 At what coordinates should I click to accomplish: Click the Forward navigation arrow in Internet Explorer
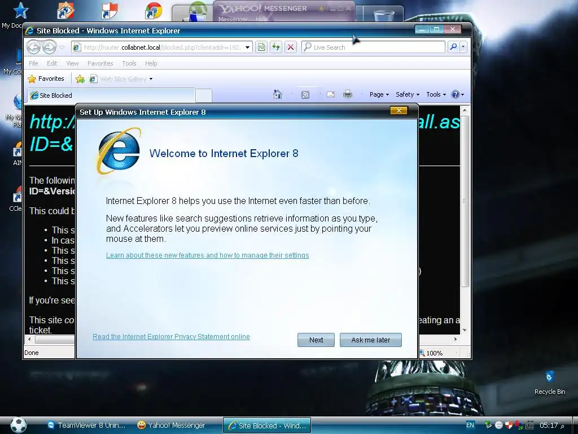tap(49, 47)
